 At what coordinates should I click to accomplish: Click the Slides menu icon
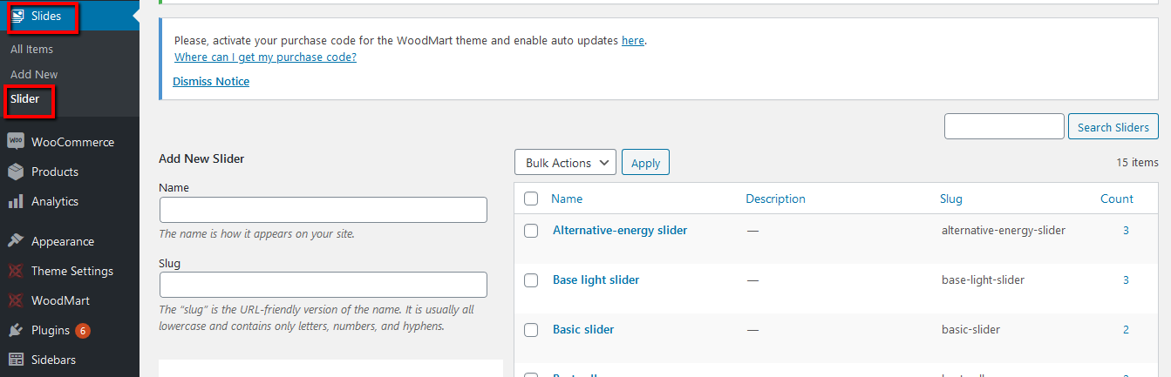[17, 16]
